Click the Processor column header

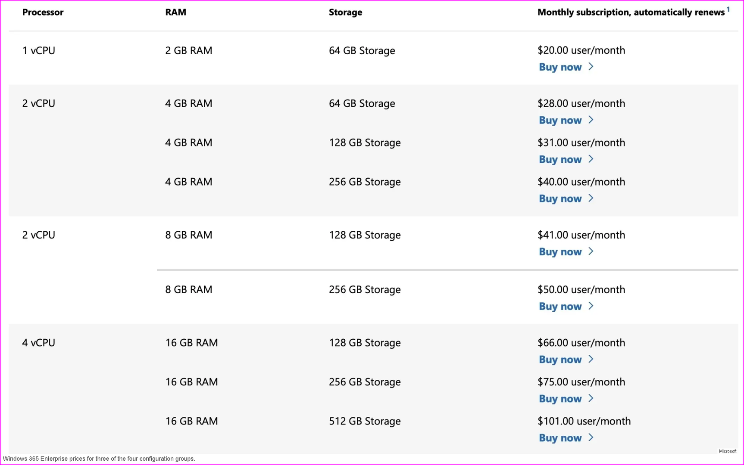tap(43, 12)
